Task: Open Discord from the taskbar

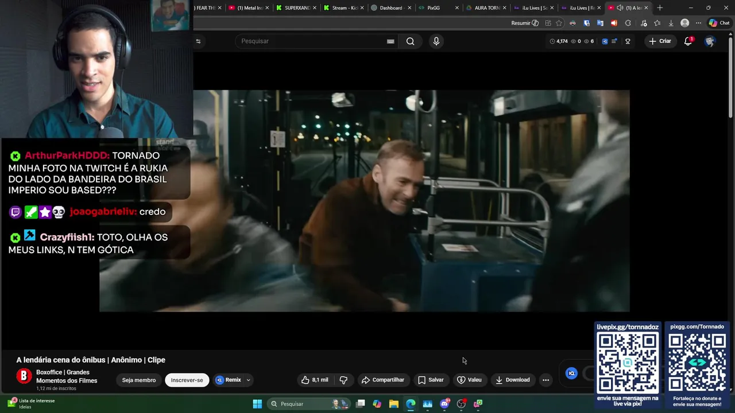Action: (x=444, y=404)
